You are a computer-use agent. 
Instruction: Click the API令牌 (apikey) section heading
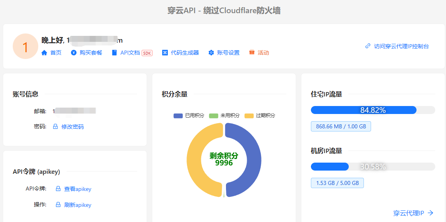(36, 171)
